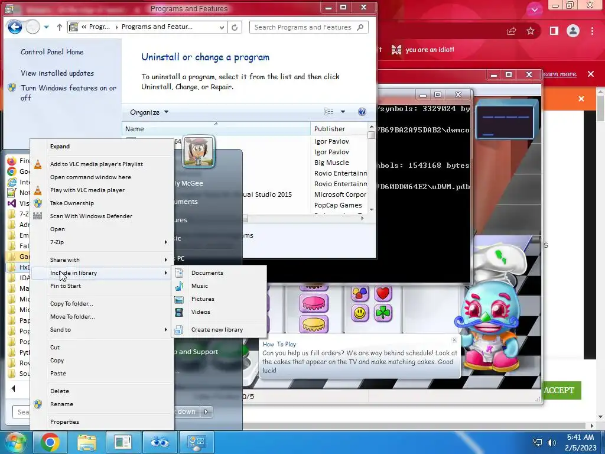Expand the Share with submenu
This screenshot has height=454, width=605.
102,260
